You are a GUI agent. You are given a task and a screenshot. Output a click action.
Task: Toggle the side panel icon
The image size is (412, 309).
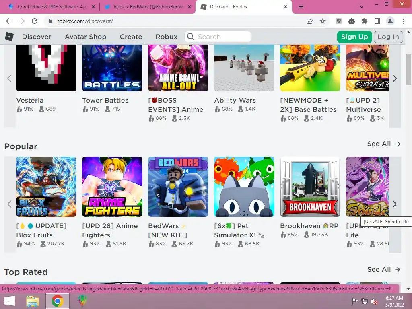(x=377, y=21)
